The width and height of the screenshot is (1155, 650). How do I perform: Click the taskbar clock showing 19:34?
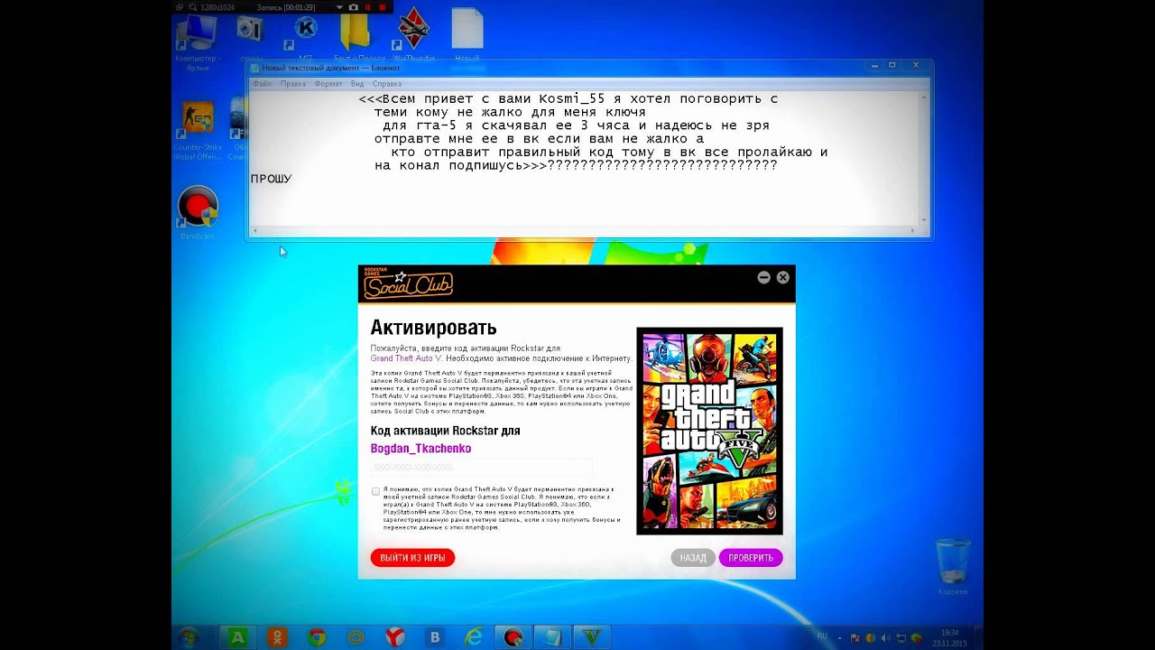(949, 637)
